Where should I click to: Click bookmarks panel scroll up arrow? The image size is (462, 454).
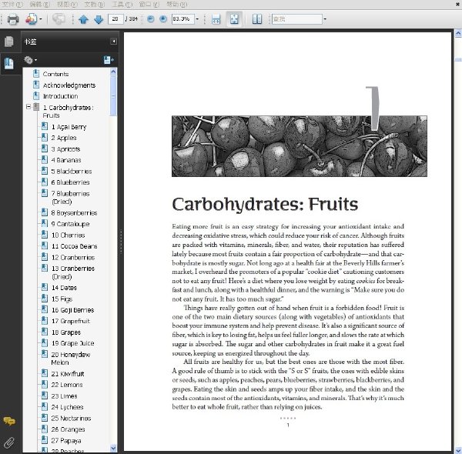[x=113, y=72]
